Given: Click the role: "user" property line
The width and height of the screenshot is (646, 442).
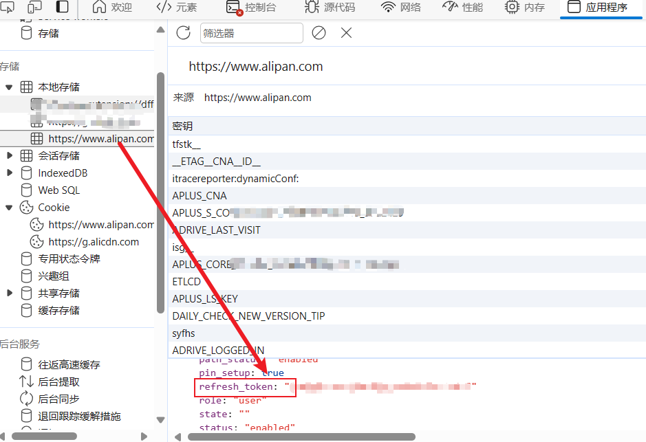Looking at the screenshot, I should 233,401.
